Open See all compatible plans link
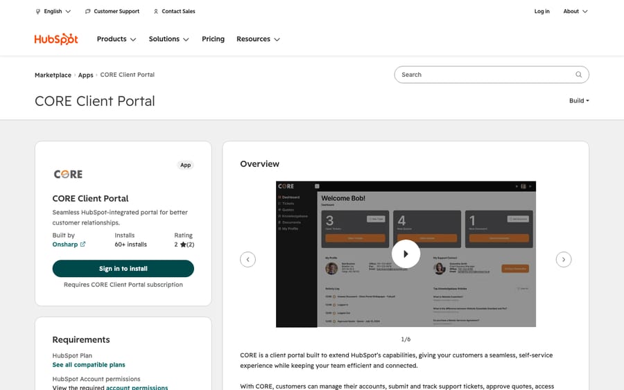624x390 pixels. click(89, 365)
